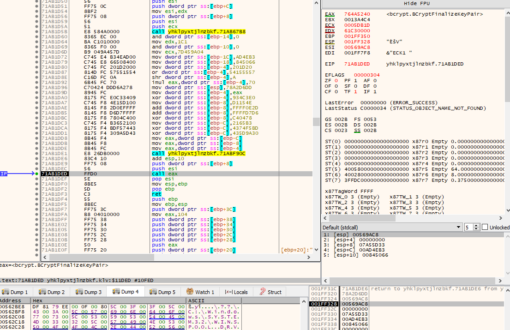The height and width of the screenshot is (330, 510).
Task: Decrease the argument count spinner
Action: 476,229
